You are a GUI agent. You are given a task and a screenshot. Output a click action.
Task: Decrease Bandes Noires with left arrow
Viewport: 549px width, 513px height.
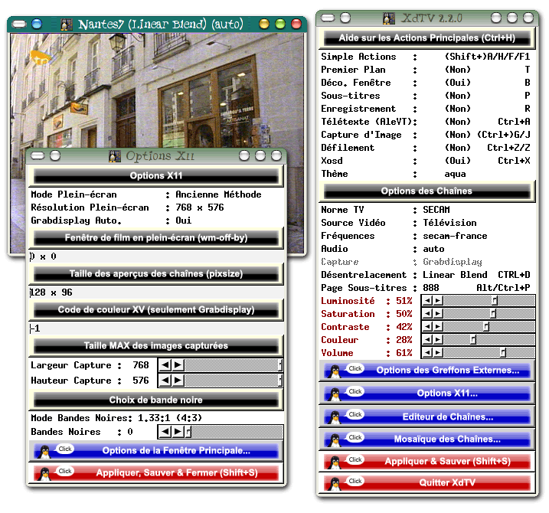[165, 432]
